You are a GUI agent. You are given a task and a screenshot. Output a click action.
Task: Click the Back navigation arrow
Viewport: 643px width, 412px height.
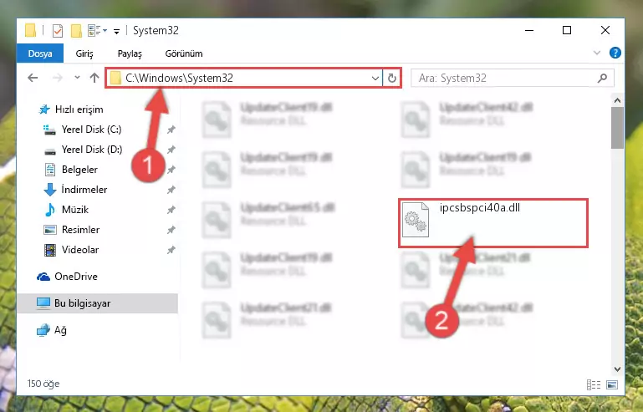[x=33, y=78]
